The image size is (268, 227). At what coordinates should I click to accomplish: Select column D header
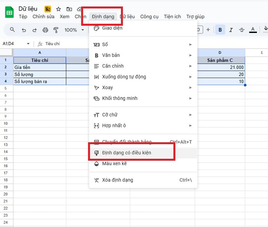[221, 53]
